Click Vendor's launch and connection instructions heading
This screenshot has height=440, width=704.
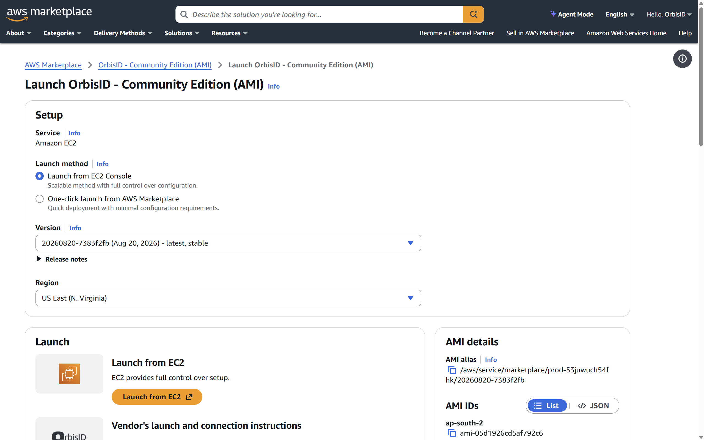point(206,425)
